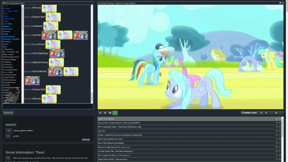
Task: Click user AuroraChu in user list
Action: tap(8, 29)
